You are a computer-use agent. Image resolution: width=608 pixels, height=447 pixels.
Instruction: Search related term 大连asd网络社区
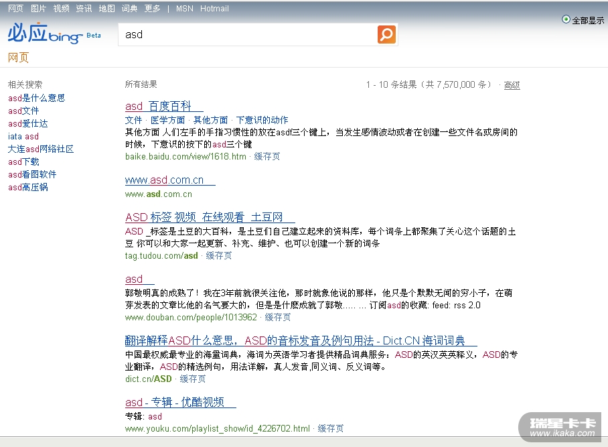point(41,149)
